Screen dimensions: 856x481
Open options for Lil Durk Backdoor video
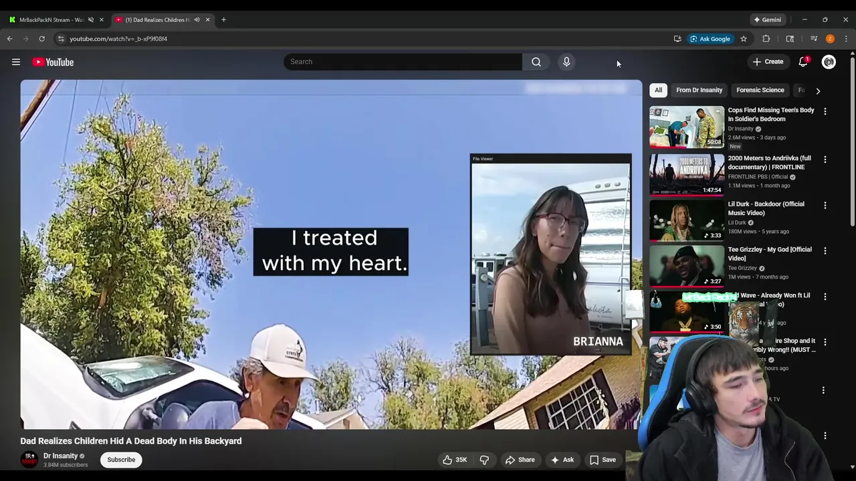pos(825,205)
